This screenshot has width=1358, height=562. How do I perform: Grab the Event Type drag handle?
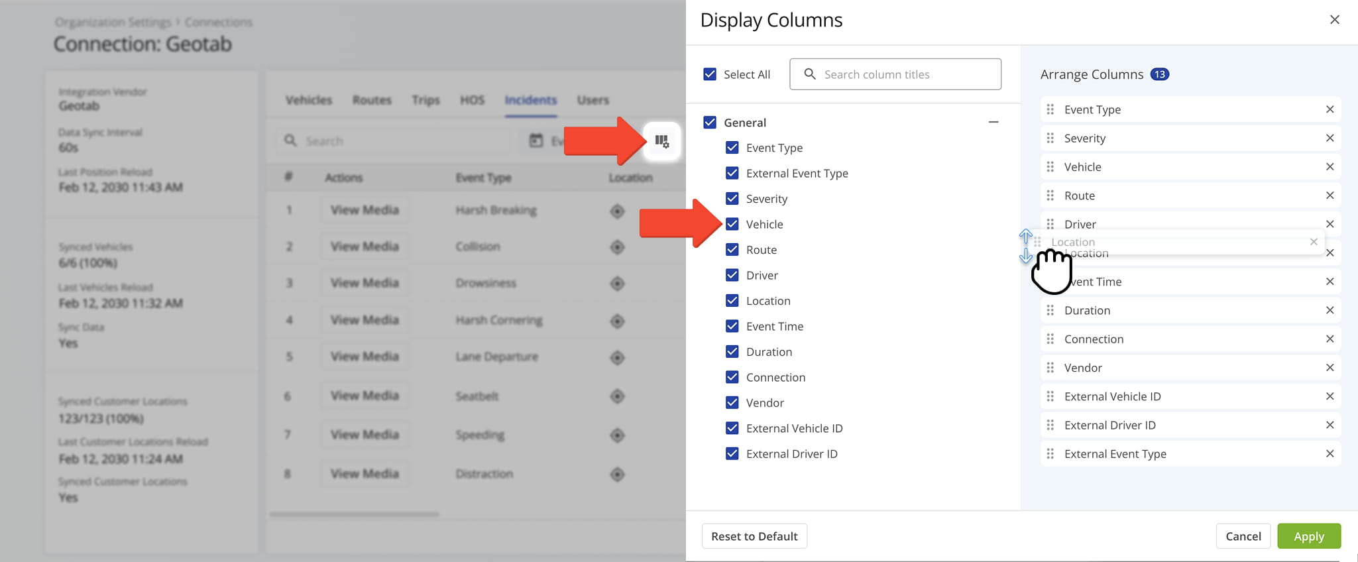pyautogui.click(x=1050, y=109)
